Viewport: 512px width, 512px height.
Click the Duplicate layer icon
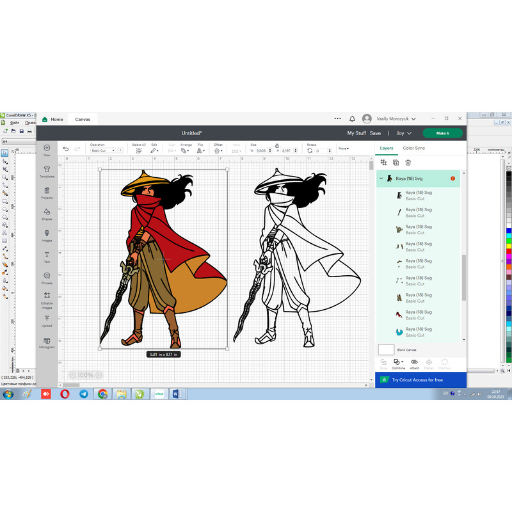point(396,163)
